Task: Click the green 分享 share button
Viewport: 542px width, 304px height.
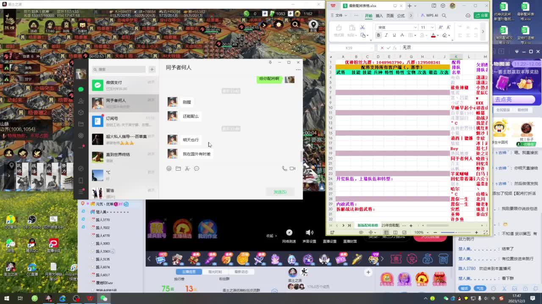Action: pyautogui.click(x=482, y=16)
